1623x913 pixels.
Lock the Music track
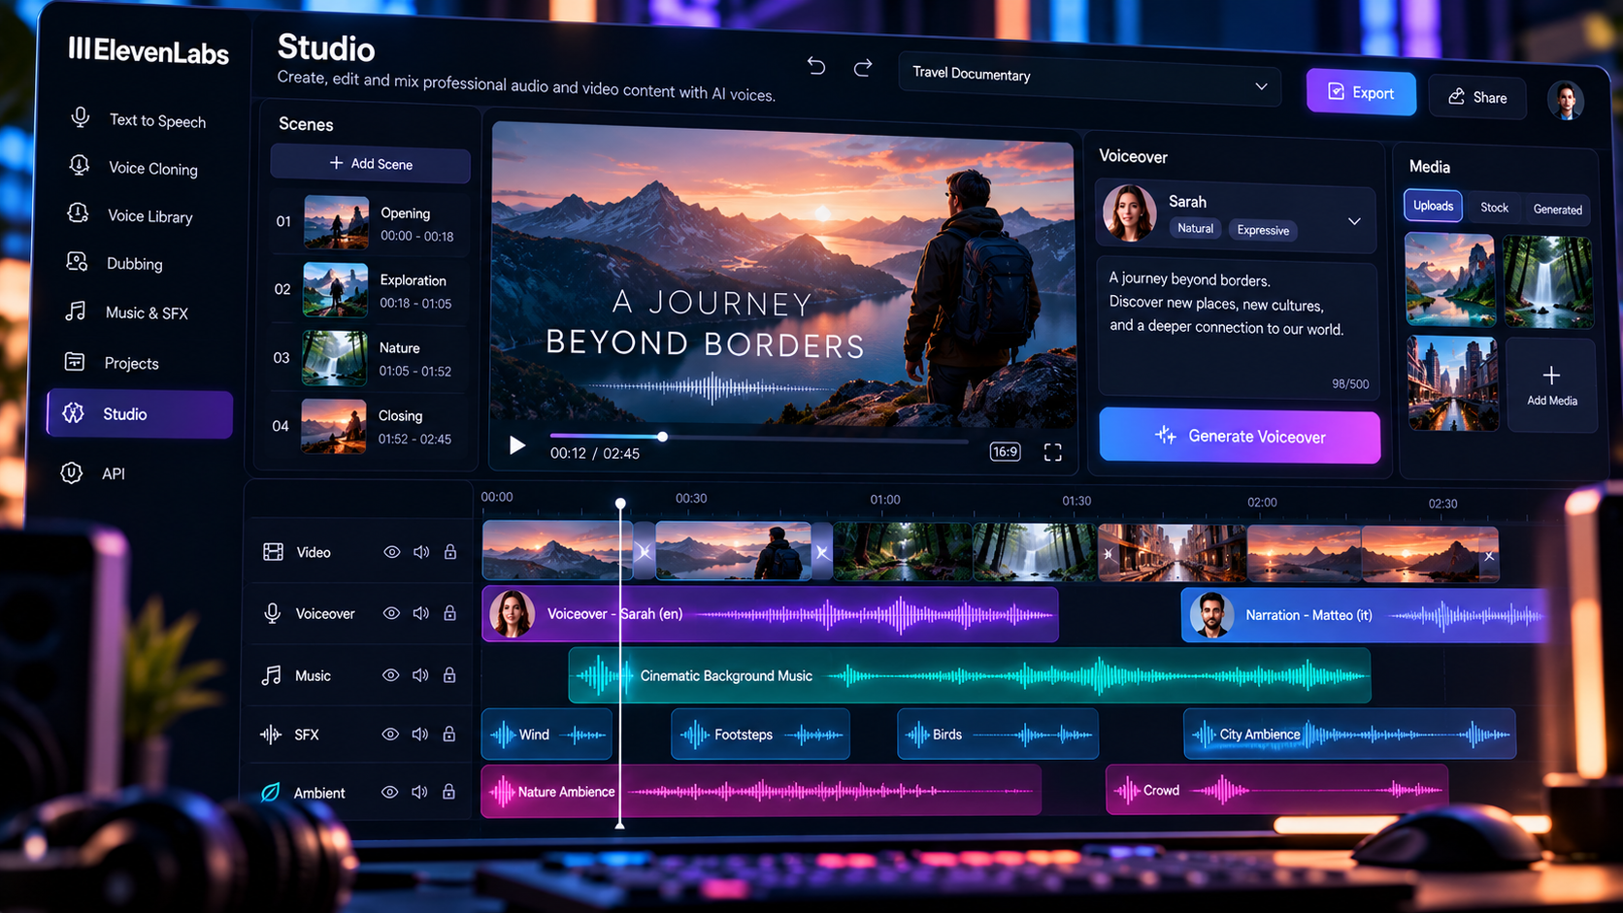click(x=449, y=675)
